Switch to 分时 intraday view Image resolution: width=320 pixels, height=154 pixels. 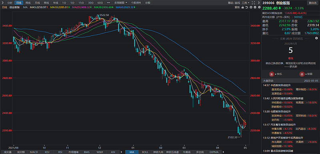point(10,3)
